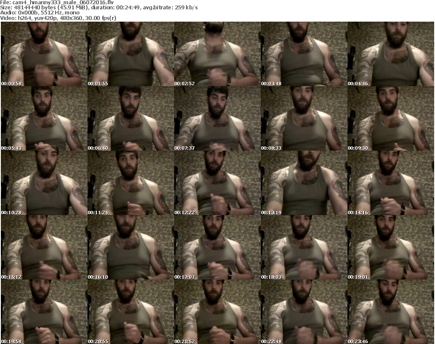Select thumbnail frame stamped 00:06:40
The width and height of the screenshot is (435, 344).
click(131, 118)
